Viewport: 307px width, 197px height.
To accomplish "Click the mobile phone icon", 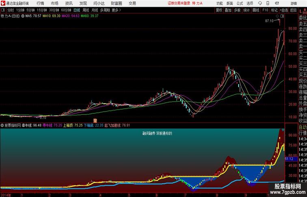I will pos(268,3).
